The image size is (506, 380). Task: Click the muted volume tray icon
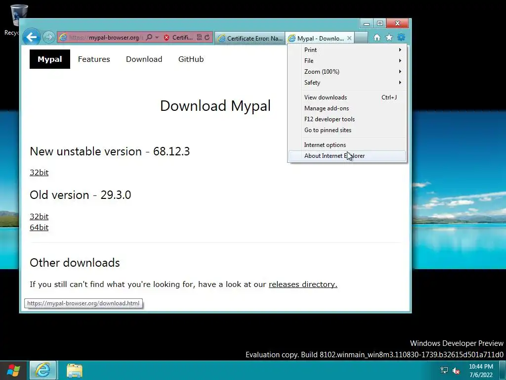[x=456, y=371]
